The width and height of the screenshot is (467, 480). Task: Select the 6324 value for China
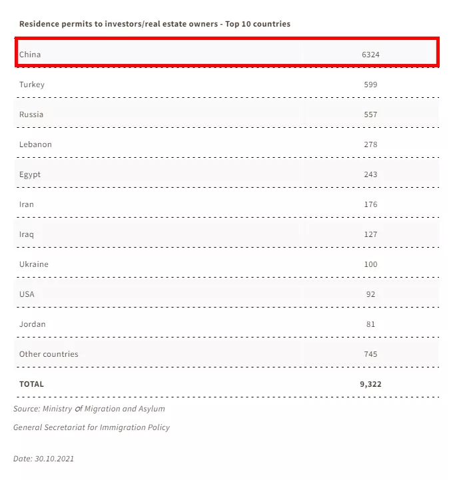tap(370, 55)
